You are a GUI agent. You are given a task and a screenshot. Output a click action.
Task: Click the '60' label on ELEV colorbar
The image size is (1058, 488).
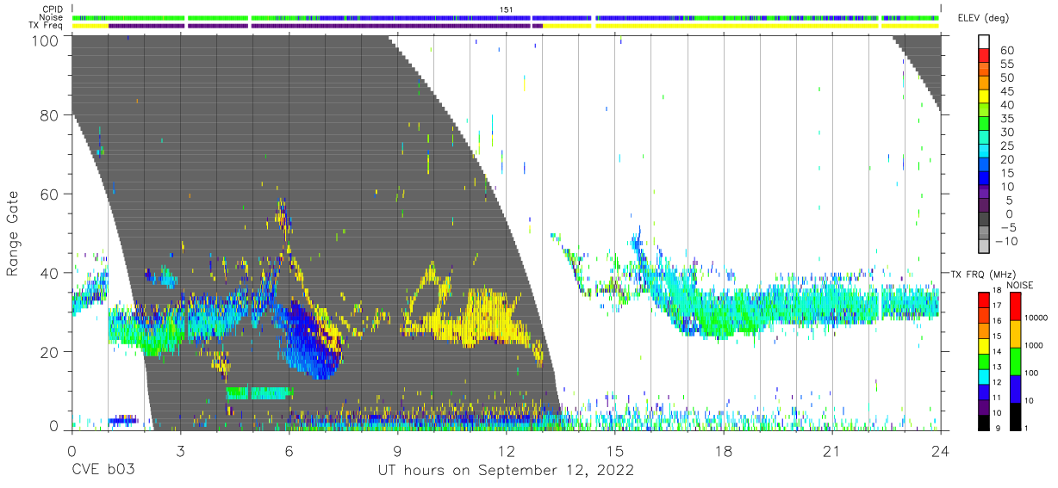coord(1005,49)
